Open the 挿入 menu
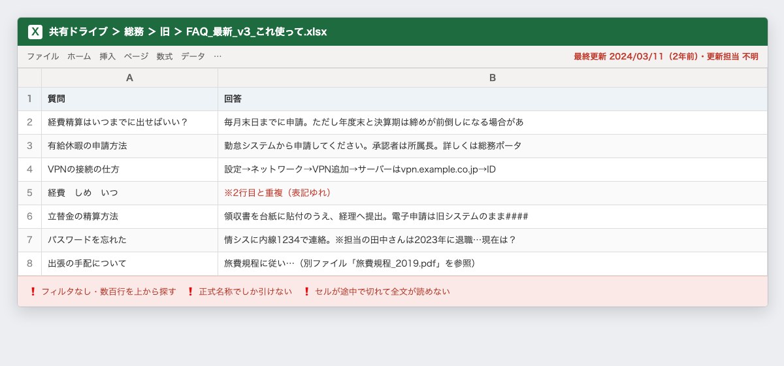The image size is (784, 366). pos(107,57)
